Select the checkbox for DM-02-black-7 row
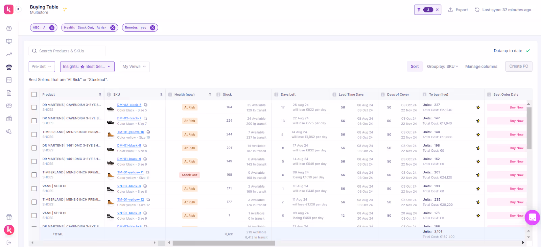The width and height of the screenshot is (541, 247). 34,121
